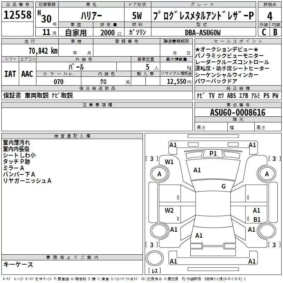This screenshot has height=283, width=283.
Task: Click the パワーバックドア sales point
Action: click(216, 81)
